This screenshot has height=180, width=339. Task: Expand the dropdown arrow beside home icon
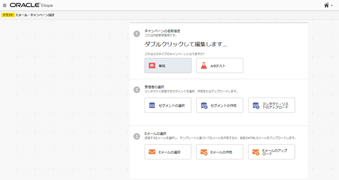click(332, 6)
